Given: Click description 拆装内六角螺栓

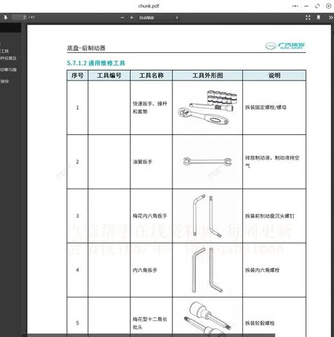Looking at the screenshot, I should coord(262,270).
